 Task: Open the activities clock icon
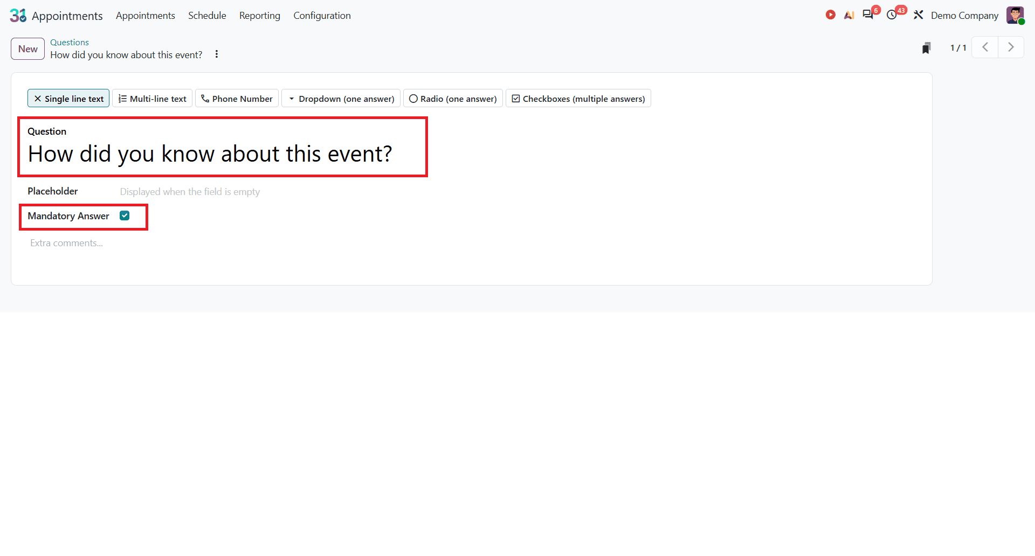pos(892,15)
